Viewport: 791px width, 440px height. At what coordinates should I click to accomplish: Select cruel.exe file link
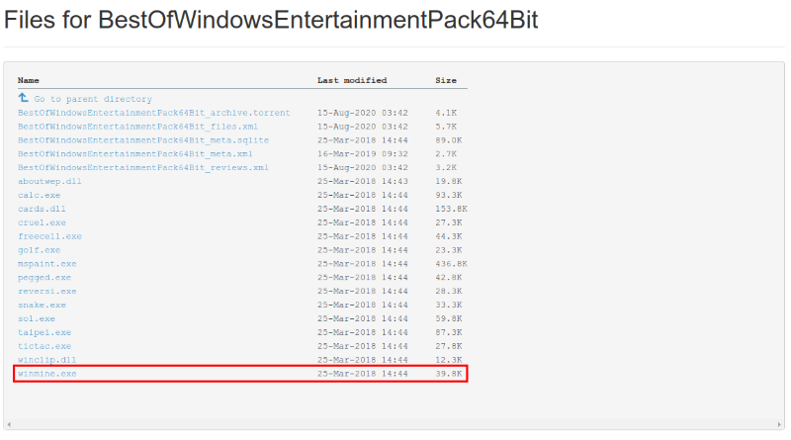pyautogui.click(x=42, y=223)
